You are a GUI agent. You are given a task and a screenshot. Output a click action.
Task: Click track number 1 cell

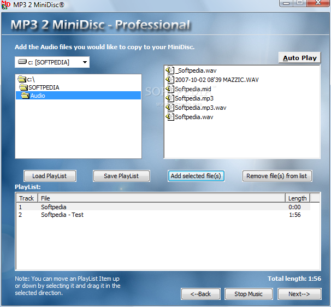20,207
